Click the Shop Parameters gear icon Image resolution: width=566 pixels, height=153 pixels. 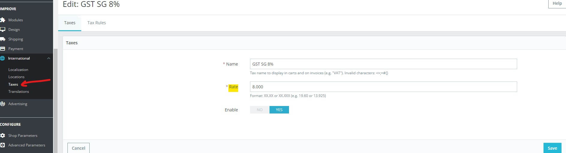[x=3, y=136]
